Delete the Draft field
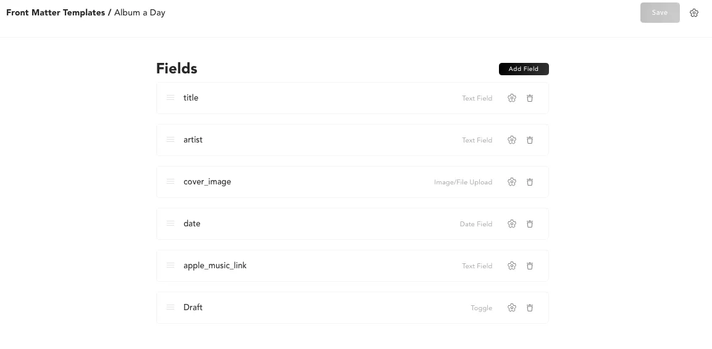The width and height of the screenshot is (712, 349). click(530, 308)
